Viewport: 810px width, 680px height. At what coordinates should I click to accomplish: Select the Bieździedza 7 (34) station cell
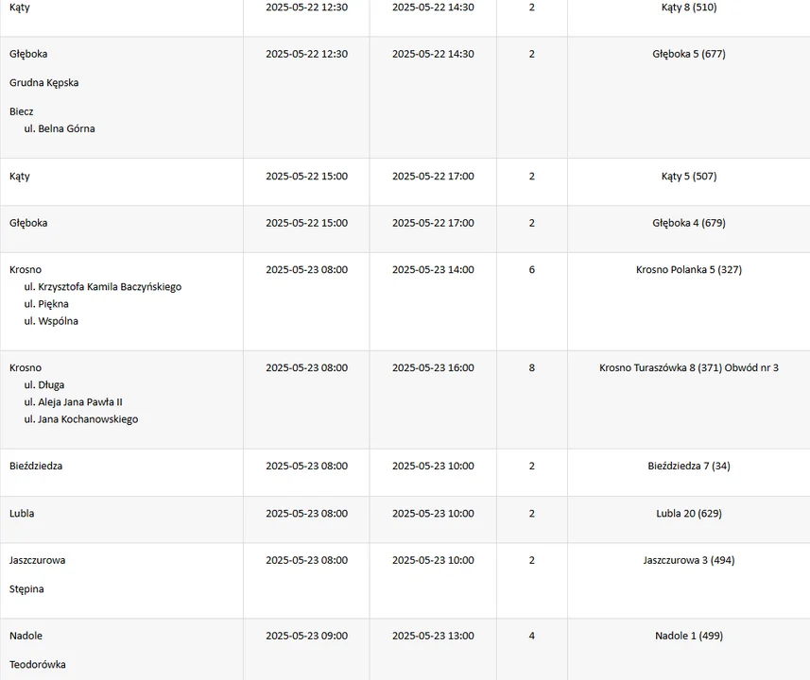click(x=689, y=467)
